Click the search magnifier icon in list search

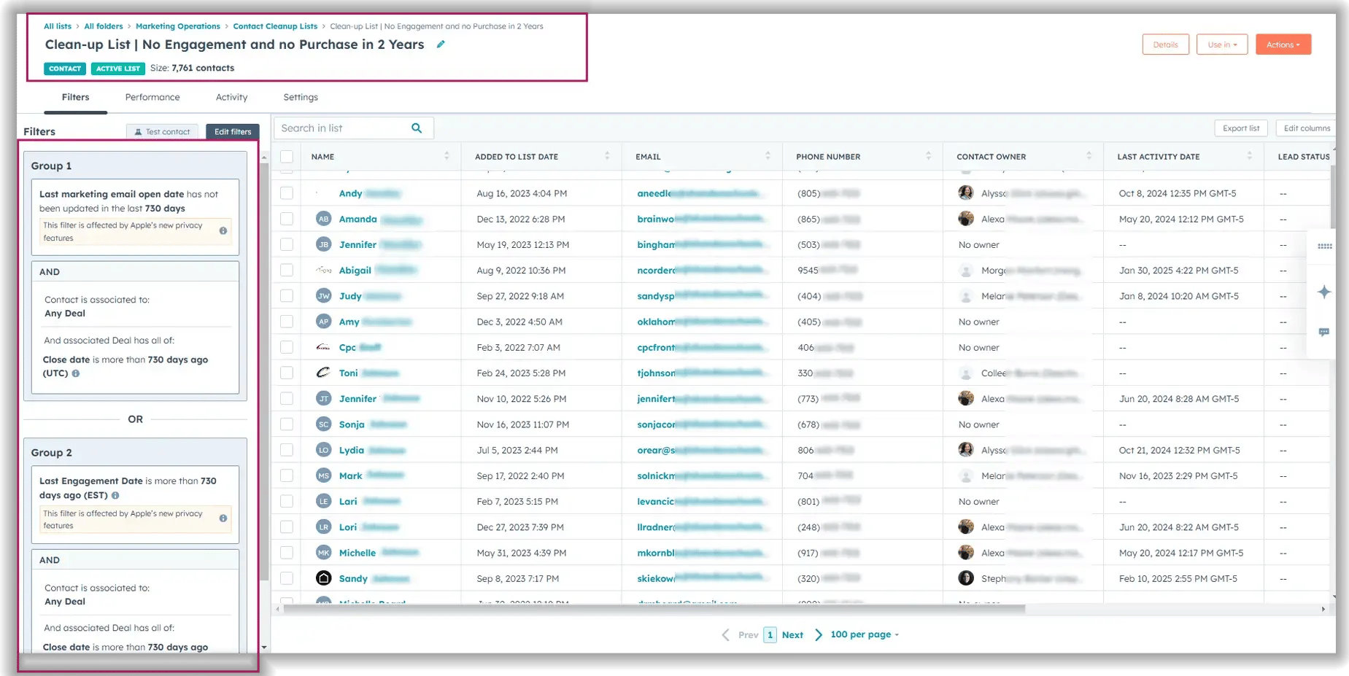[x=417, y=128]
